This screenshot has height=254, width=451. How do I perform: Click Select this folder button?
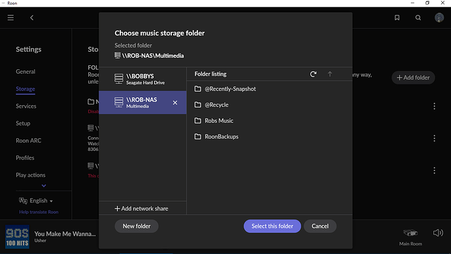click(x=272, y=226)
